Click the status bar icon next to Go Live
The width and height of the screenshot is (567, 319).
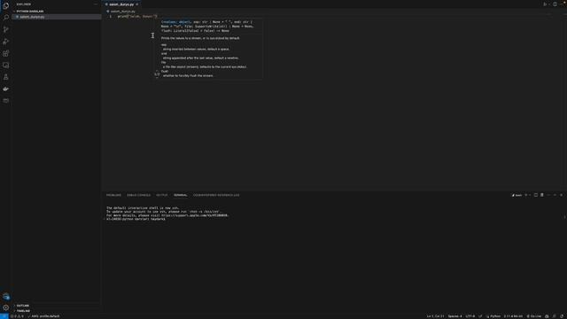[x=547, y=316]
